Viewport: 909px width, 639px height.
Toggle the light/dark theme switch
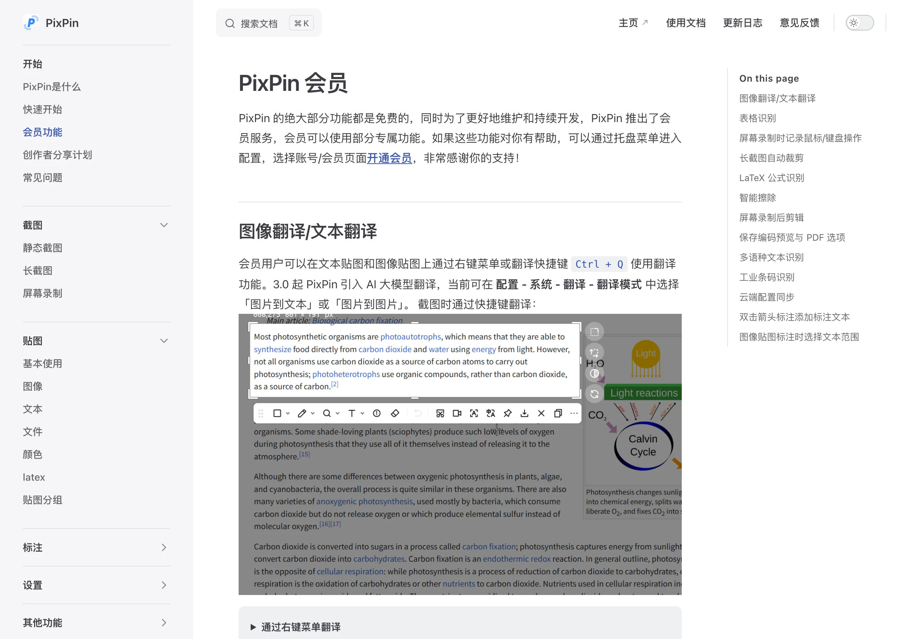pos(860,23)
